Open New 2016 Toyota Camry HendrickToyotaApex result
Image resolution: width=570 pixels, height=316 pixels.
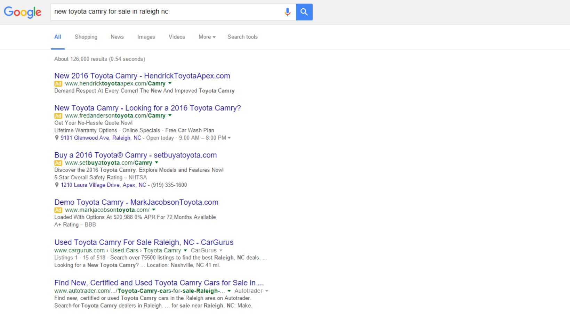pos(142,76)
